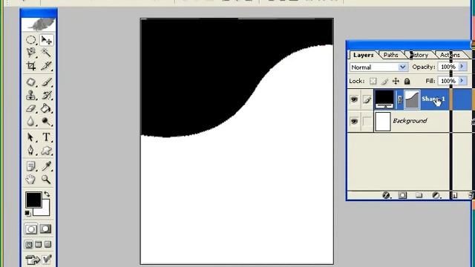
Task: Click the Shape 1 layer paintbrush indicator
Action: 367,99
